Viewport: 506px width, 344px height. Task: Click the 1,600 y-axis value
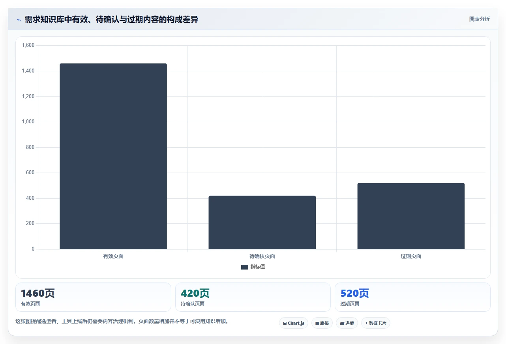(28, 46)
